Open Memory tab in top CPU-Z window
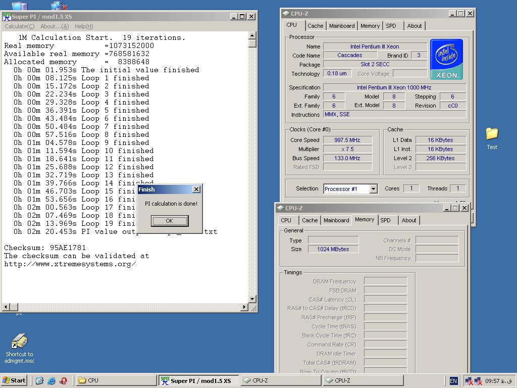This screenshot has height=388, width=517. [370, 26]
